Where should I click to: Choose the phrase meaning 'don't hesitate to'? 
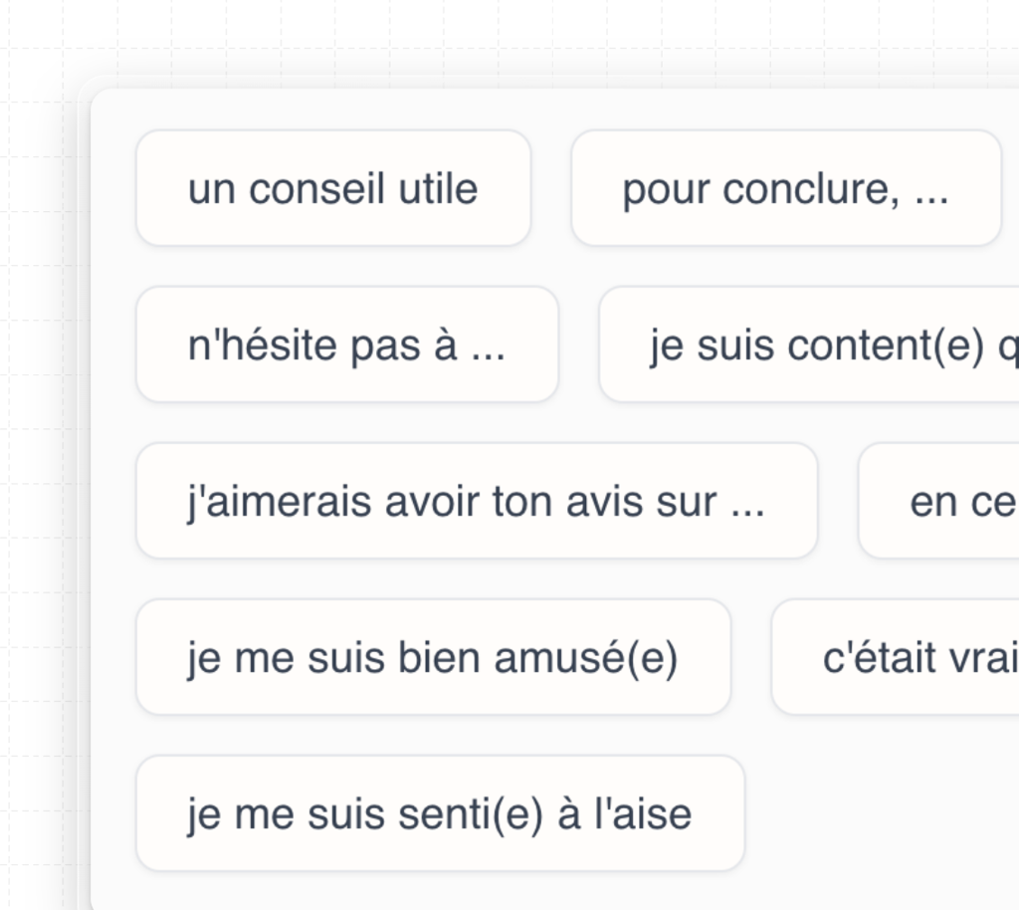346,344
